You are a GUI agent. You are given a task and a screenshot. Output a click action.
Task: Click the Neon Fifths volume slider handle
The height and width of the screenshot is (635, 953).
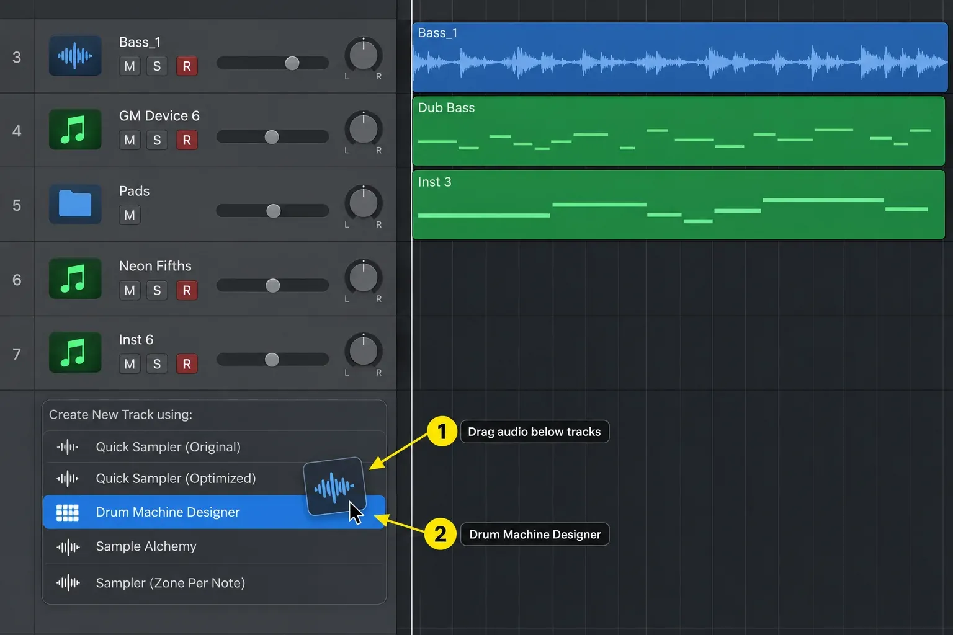273,285
